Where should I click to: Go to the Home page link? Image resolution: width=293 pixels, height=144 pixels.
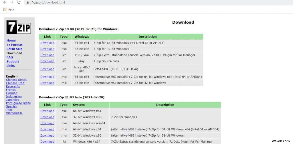11,40
